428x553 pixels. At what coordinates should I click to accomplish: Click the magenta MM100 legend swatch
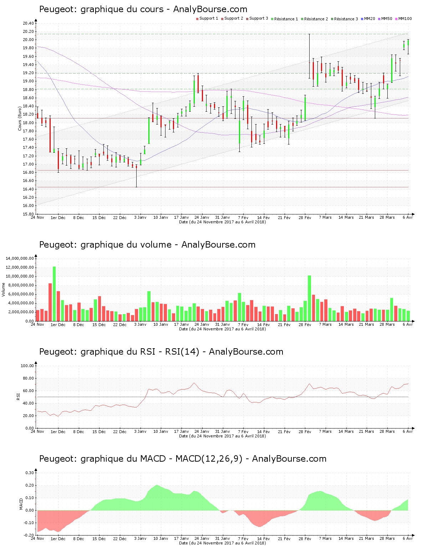[x=396, y=19]
